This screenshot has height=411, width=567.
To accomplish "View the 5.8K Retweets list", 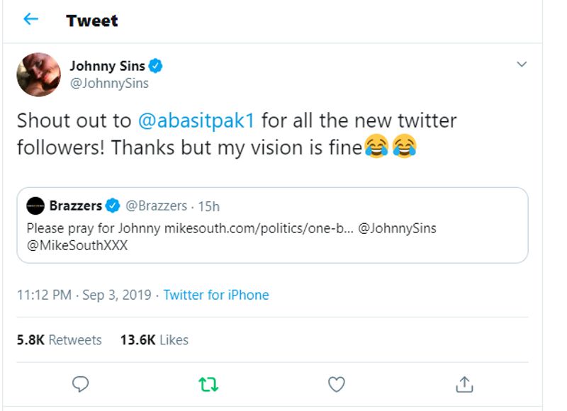I will point(59,340).
